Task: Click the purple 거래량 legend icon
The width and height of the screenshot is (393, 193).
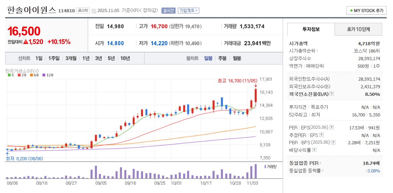Action: pos(265,167)
